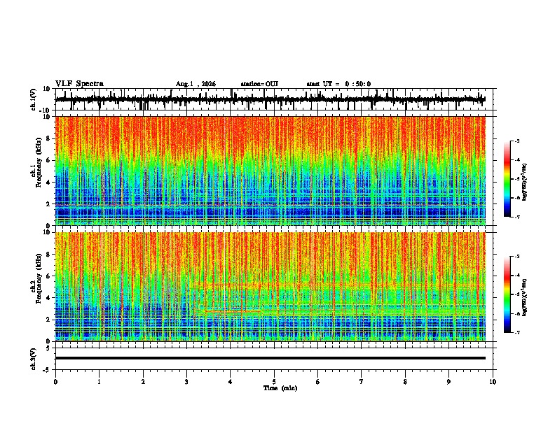Click the time axis tick label "2"
Screen dimensions: 555x428
[x=143, y=382]
